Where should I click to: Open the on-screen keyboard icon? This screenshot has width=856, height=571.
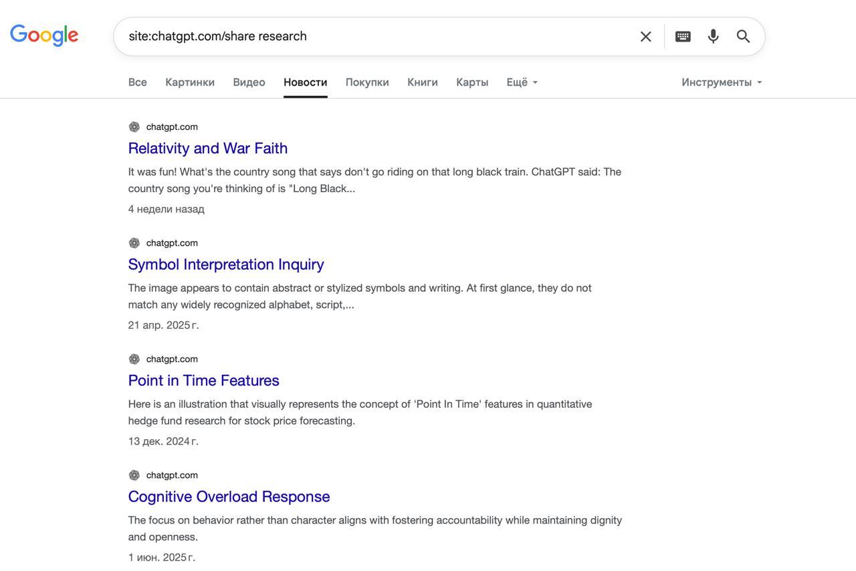pos(683,36)
